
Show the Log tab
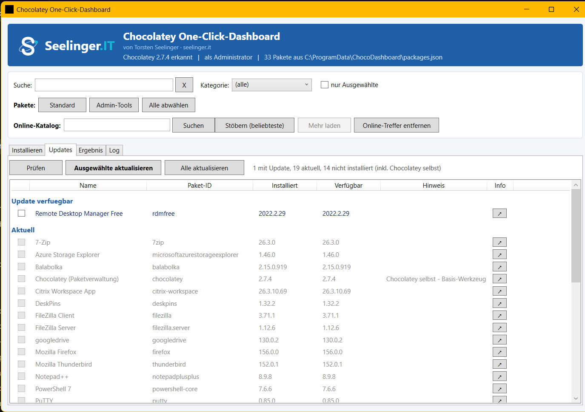pyautogui.click(x=114, y=150)
